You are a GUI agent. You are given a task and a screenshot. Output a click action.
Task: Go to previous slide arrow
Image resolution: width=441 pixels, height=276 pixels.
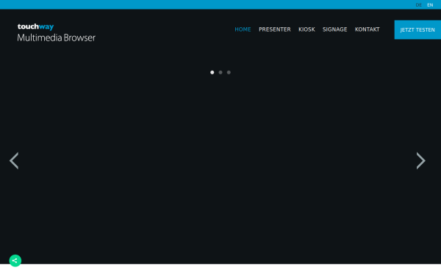click(14, 160)
